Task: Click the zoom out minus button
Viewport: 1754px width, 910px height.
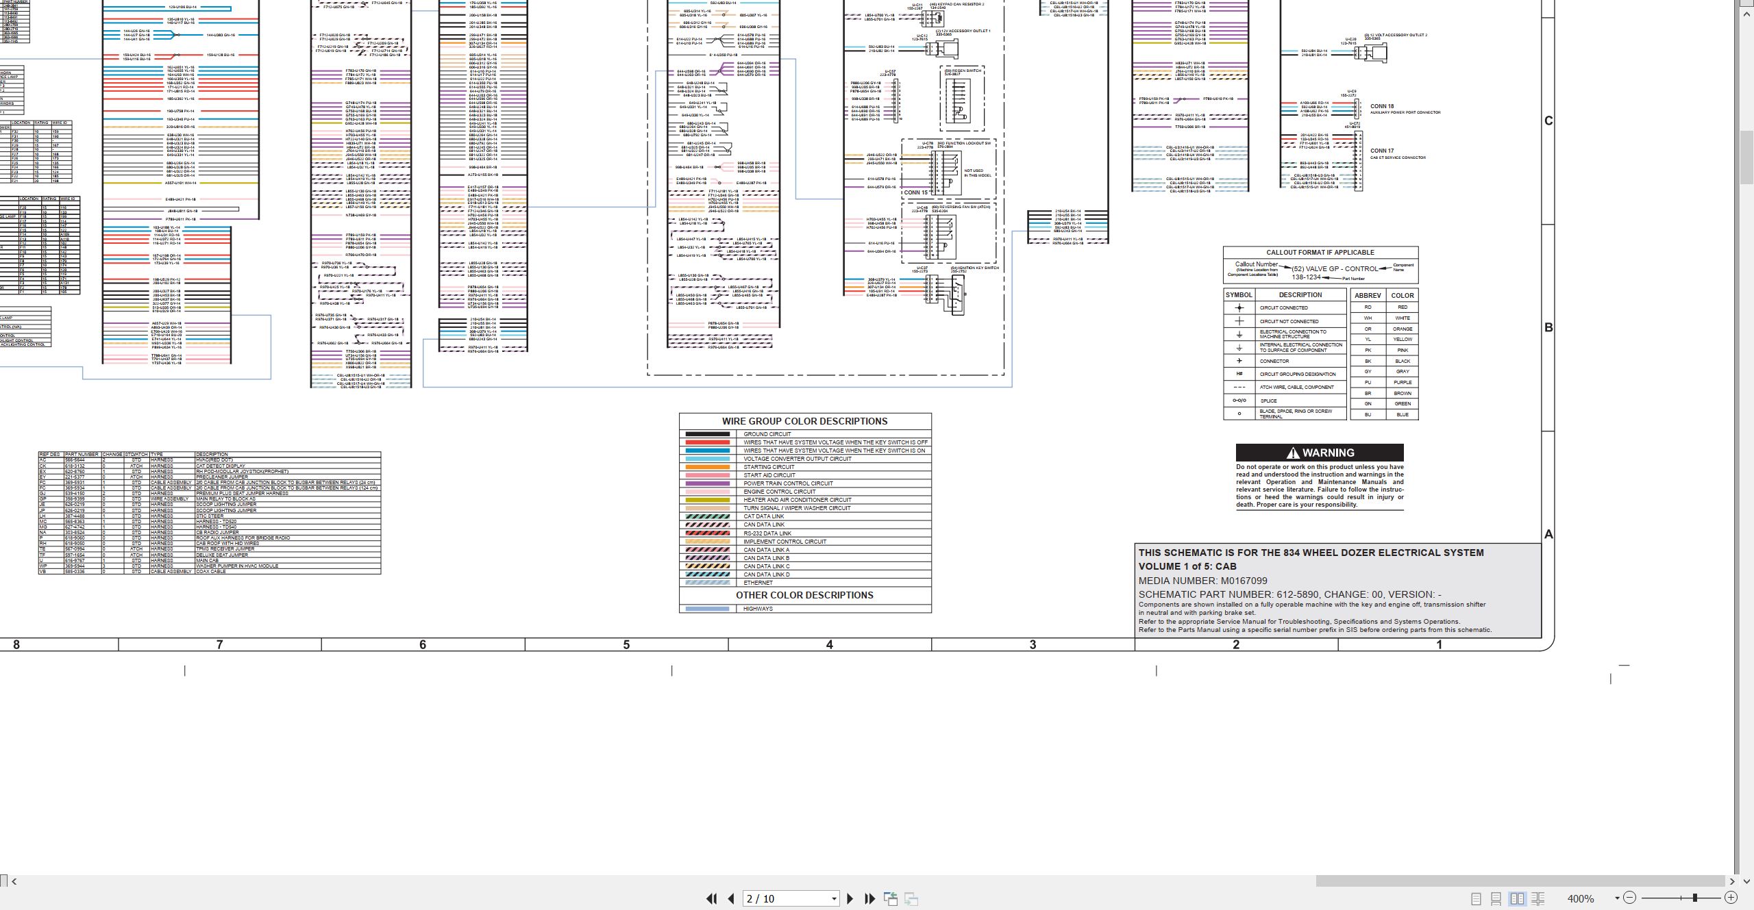Action: (x=1629, y=898)
